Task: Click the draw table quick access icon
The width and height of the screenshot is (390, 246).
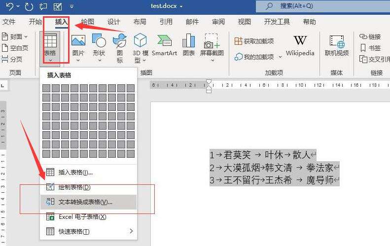Action: (58, 6)
